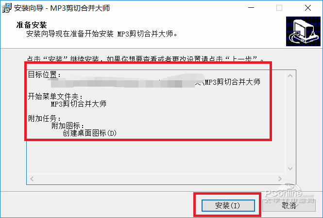Click the setup wizard computer image
The width and height of the screenshot is (323, 218).
coord(303,31)
